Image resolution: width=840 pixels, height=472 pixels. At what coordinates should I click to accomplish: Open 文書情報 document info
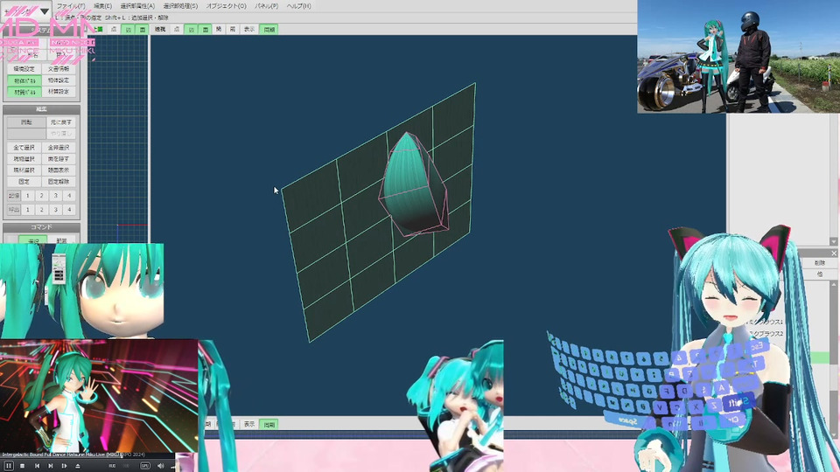[59, 69]
